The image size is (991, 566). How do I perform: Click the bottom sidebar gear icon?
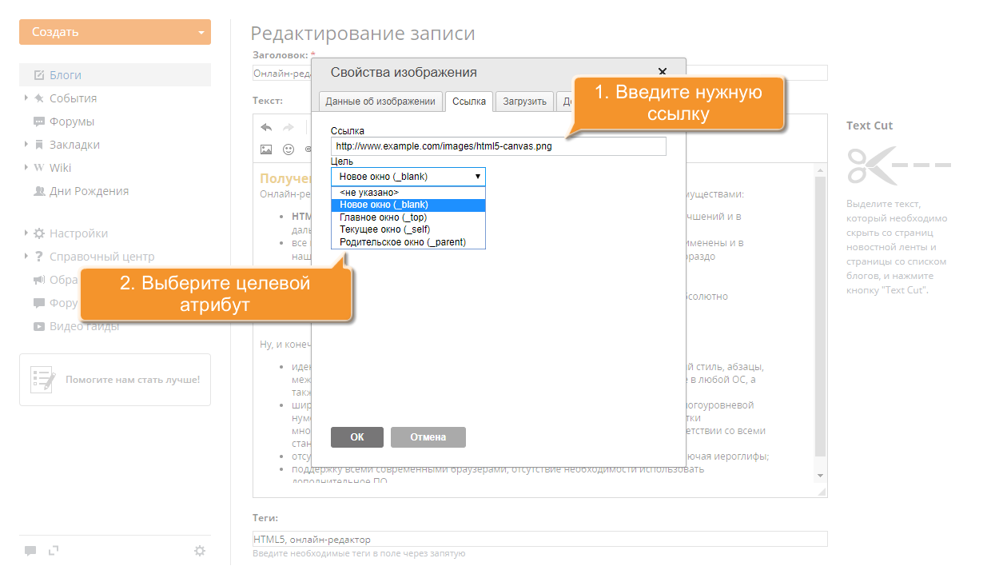pyautogui.click(x=200, y=550)
